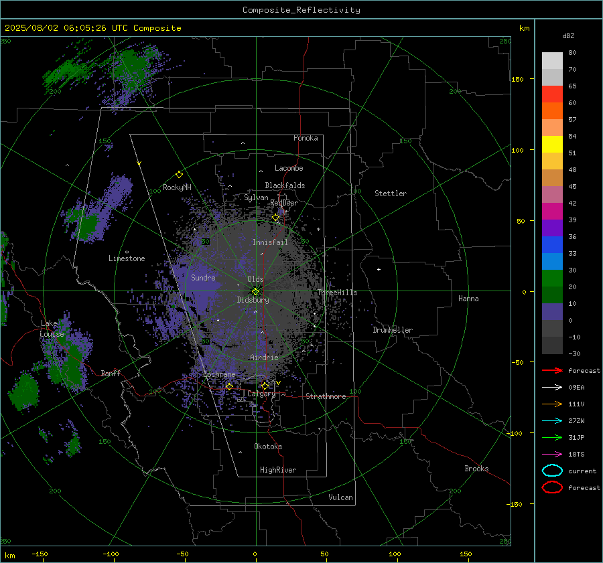Click the Airdrie city label
The height and width of the screenshot is (563, 603).
click(264, 357)
